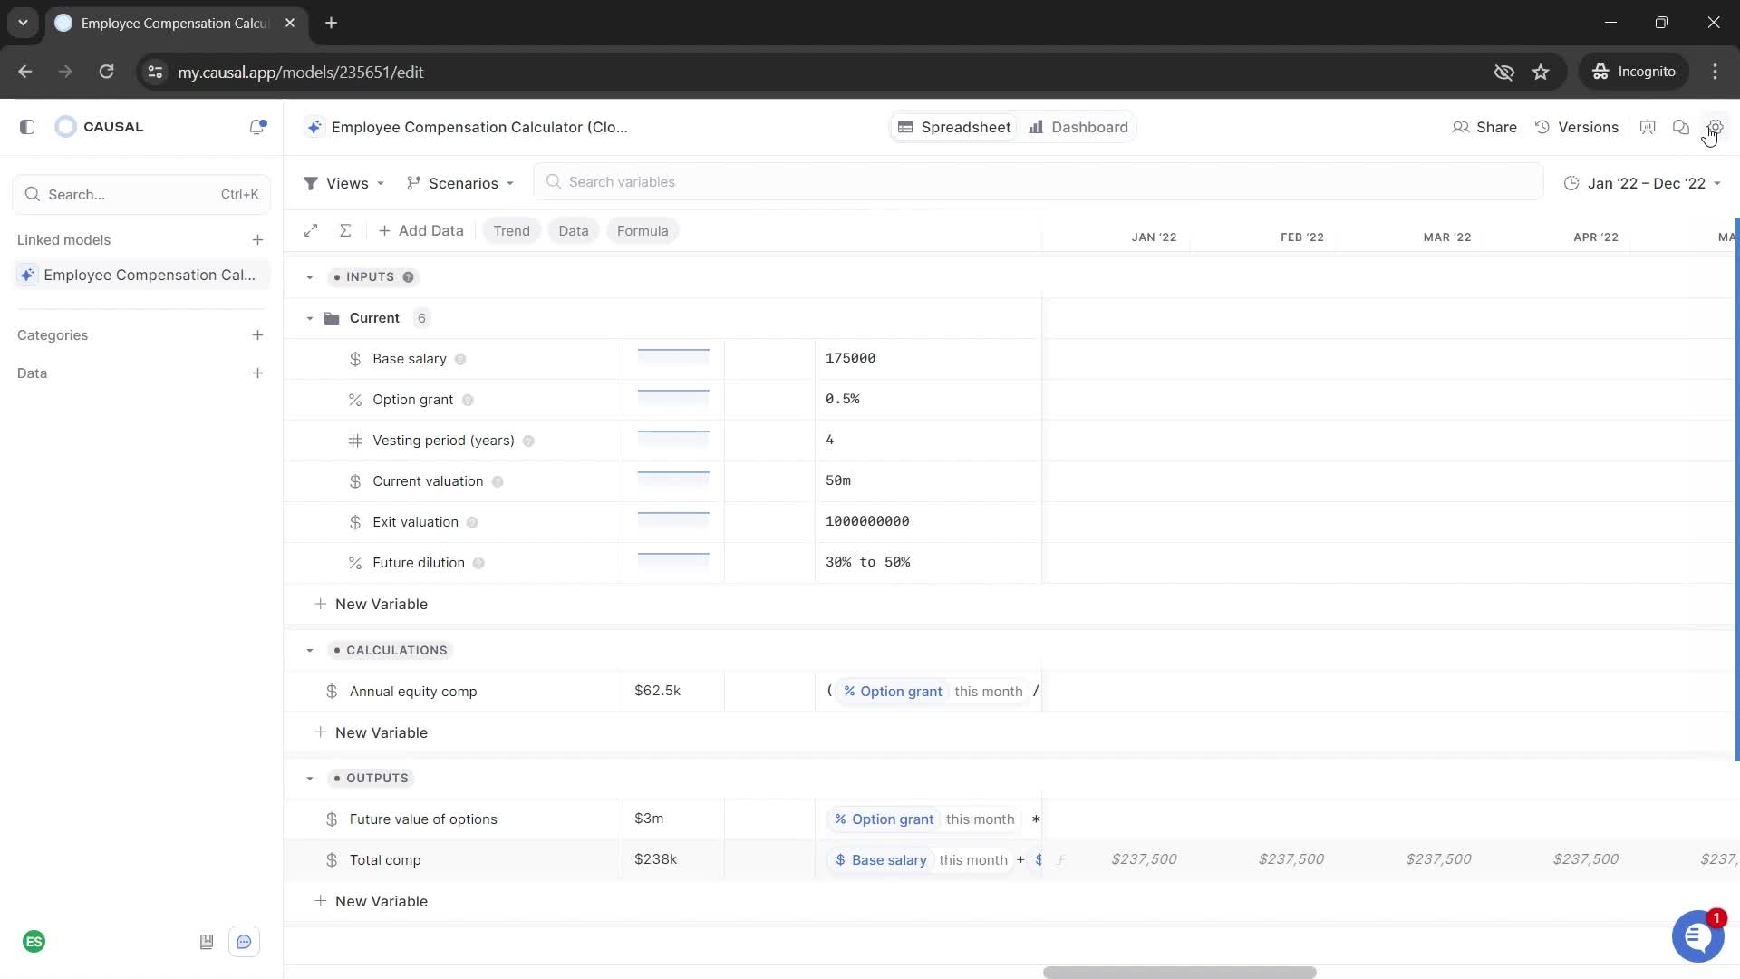Switch to the Dashboard tab
This screenshot has width=1740, height=979.
[1078, 127]
